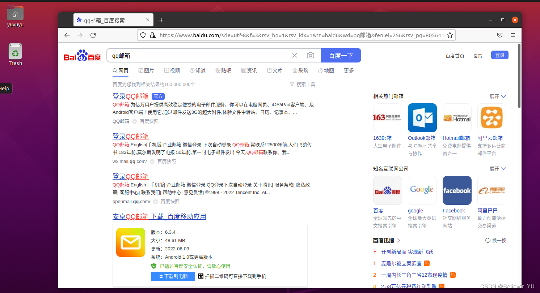Open camera image search icon
Viewport: 540px width, 293px height.
coord(311,55)
